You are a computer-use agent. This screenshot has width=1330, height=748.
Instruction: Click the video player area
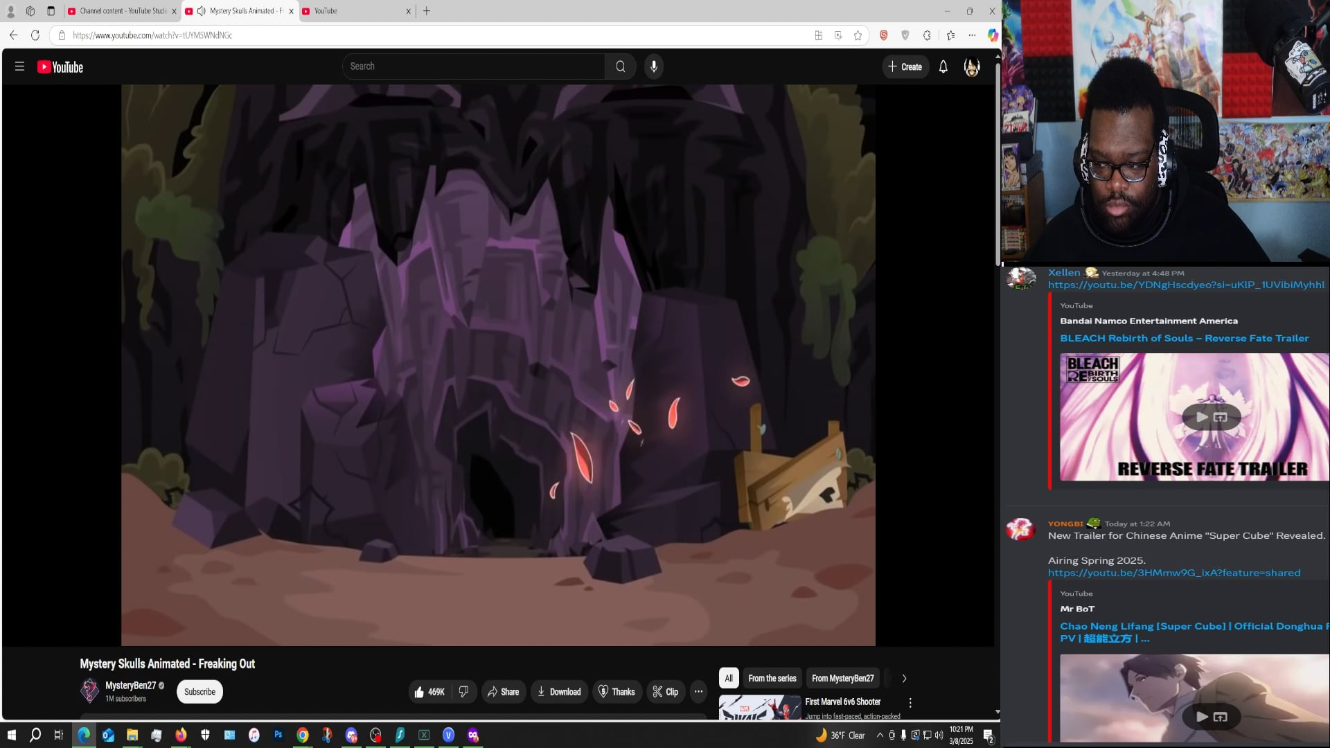point(498,365)
